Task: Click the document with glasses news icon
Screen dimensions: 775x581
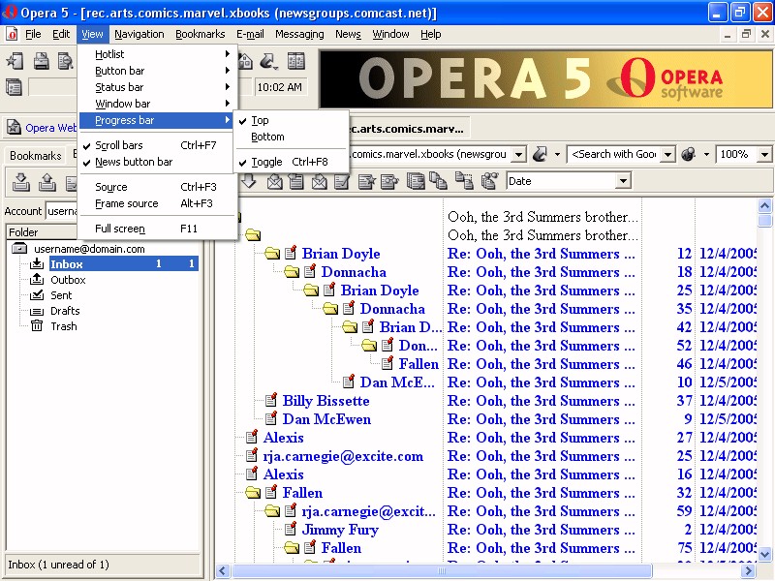Action: (389, 181)
